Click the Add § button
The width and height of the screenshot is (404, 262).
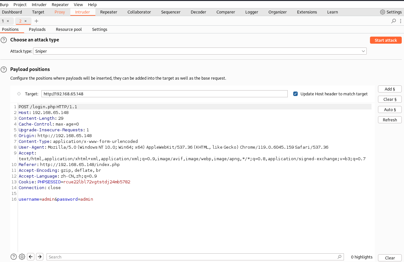click(390, 89)
